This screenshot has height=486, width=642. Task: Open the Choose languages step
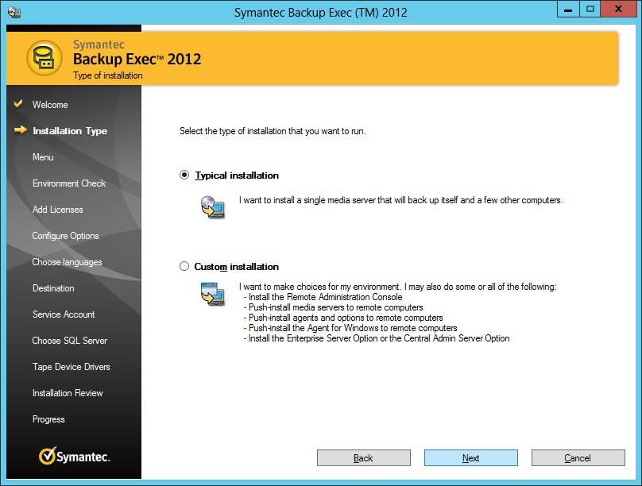[x=68, y=262]
